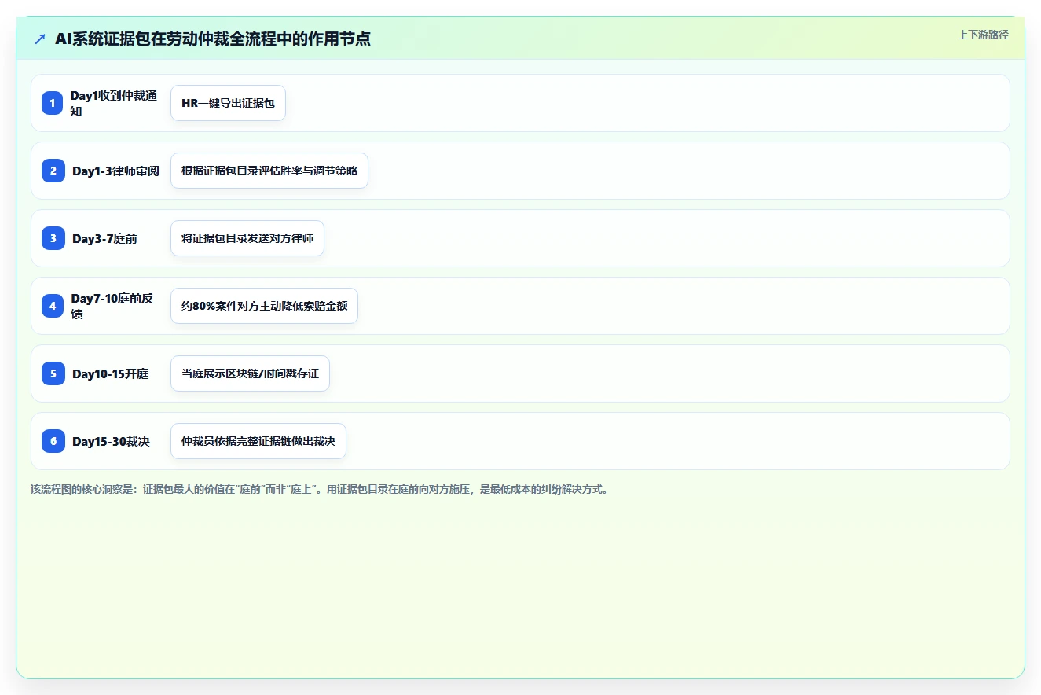Select the HR一键导出证据包 chip

(228, 103)
